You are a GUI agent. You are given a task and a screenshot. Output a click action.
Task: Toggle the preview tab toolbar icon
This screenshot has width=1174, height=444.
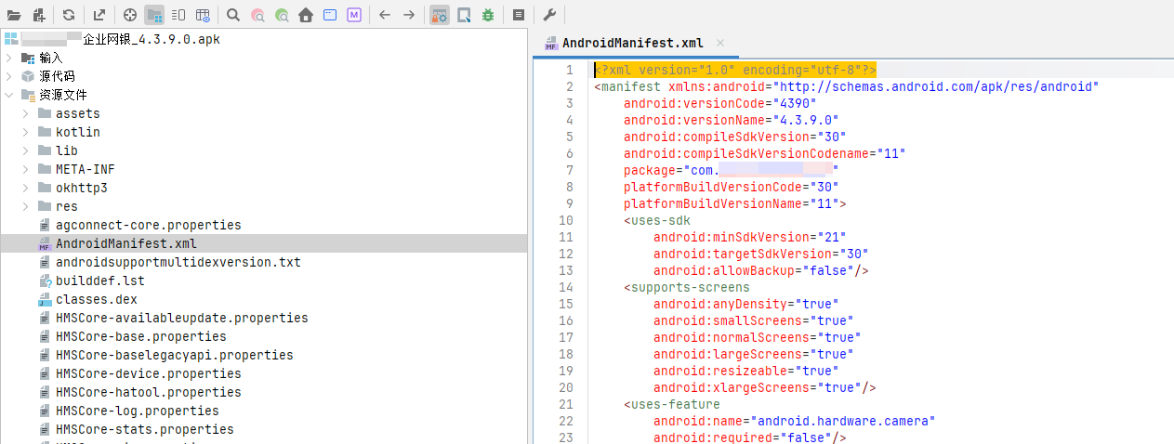point(178,15)
